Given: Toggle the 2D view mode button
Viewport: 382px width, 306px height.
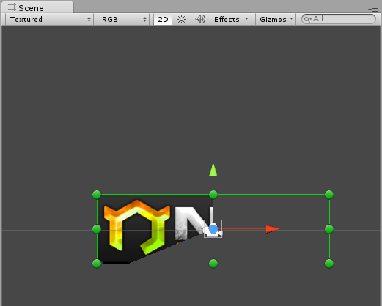Looking at the screenshot, I should (x=163, y=19).
